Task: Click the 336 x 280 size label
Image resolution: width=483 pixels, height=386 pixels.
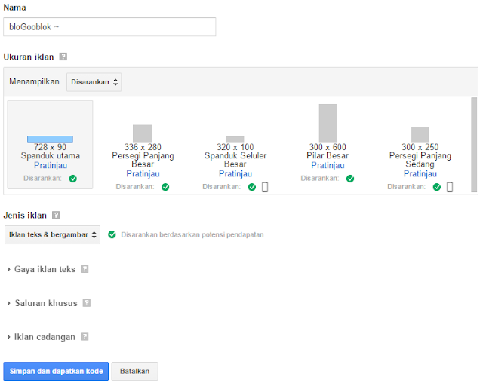Action: coord(143,147)
